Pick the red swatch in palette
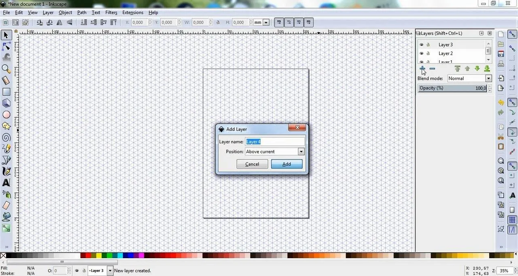This screenshot has width=518, height=276. click(88, 255)
